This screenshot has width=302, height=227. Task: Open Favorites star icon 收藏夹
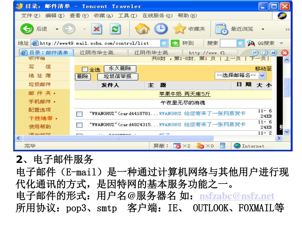click(x=179, y=29)
